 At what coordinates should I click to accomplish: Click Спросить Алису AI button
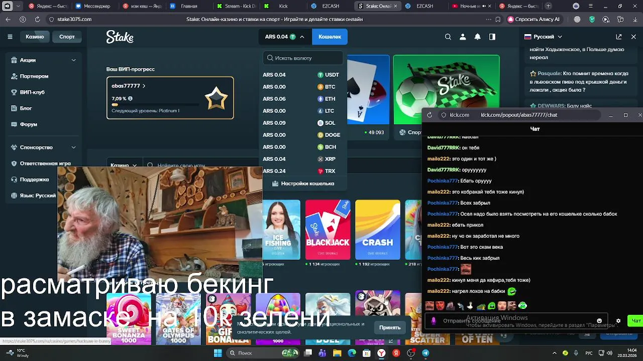(x=534, y=19)
